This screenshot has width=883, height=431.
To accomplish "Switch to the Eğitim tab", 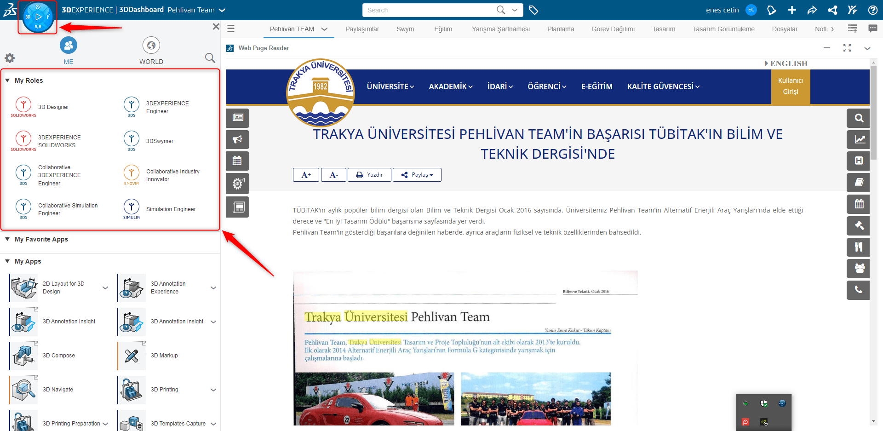I will [443, 29].
